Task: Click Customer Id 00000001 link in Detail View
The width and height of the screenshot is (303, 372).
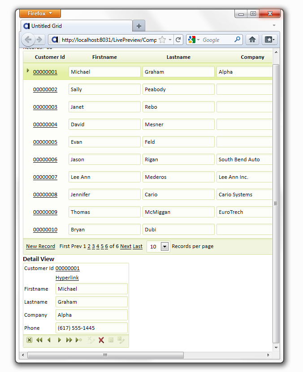Action: pyautogui.click(x=68, y=268)
